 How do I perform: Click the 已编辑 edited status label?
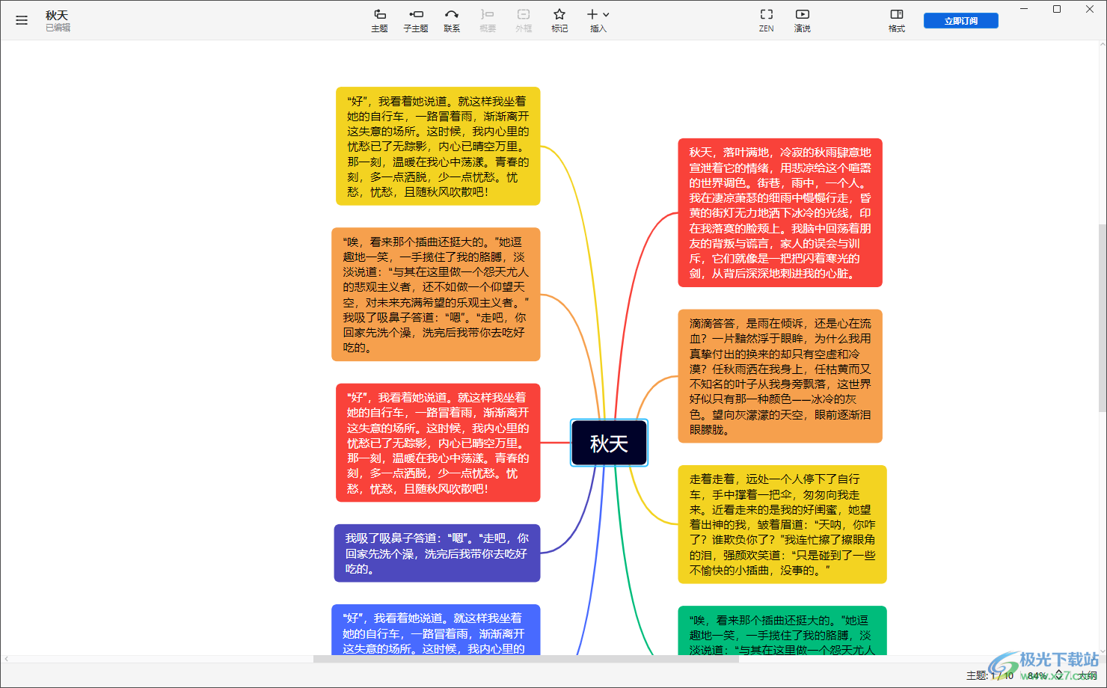[x=58, y=28]
